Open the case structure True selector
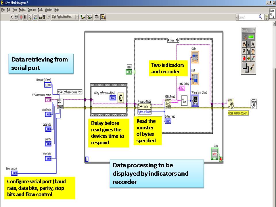This screenshot has height=207, width=276. click(x=173, y=40)
